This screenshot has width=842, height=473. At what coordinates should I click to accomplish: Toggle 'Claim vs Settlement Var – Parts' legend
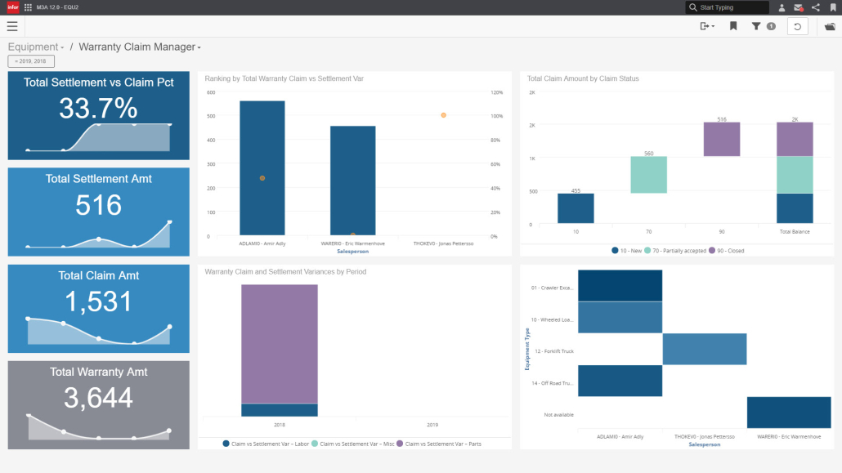[441, 444]
